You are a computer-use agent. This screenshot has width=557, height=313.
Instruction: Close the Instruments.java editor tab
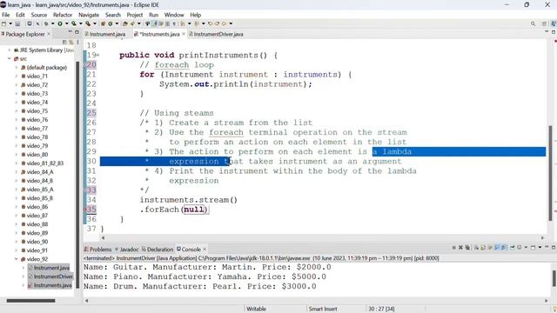184,34
